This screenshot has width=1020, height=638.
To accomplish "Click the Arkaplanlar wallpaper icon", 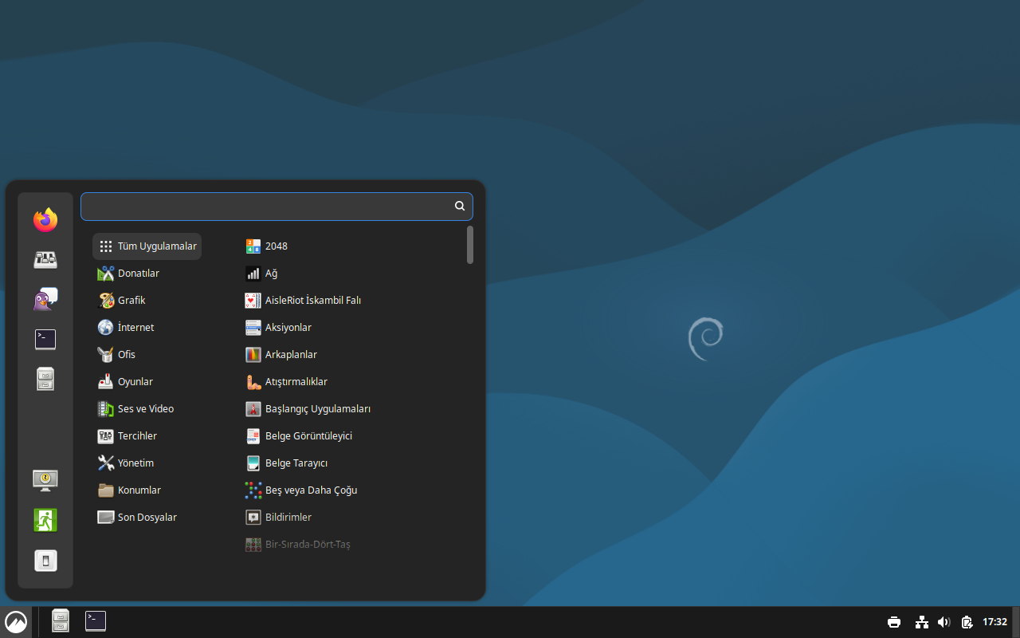I will point(253,355).
